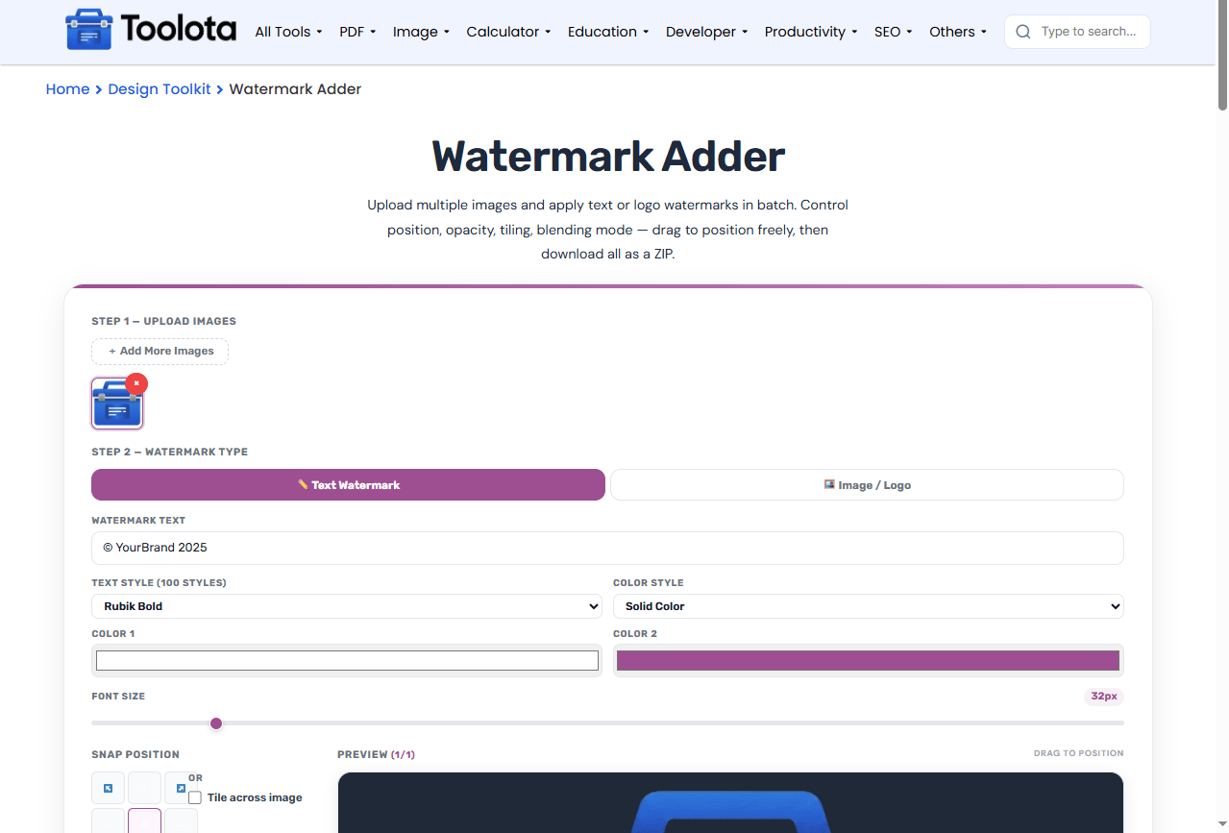Snap watermark to top-left corner
Screen dimensions: 1229x833
point(108,788)
